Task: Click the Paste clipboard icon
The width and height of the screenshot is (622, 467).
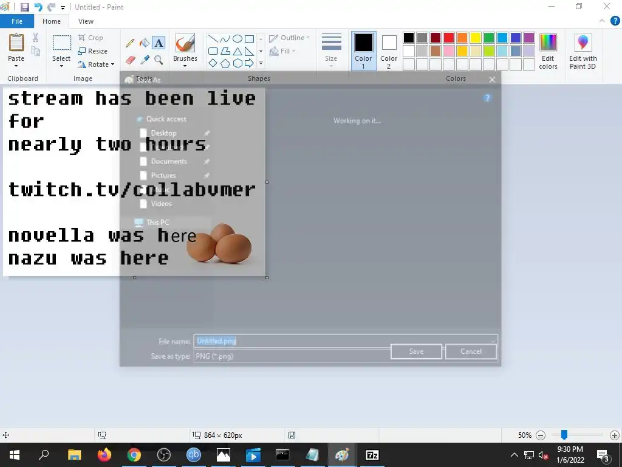Action: point(16,43)
